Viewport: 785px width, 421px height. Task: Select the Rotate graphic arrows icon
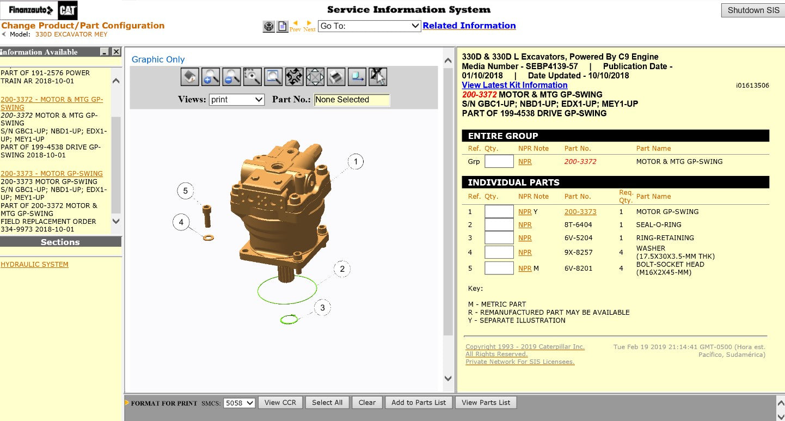click(x=294, y=77)
